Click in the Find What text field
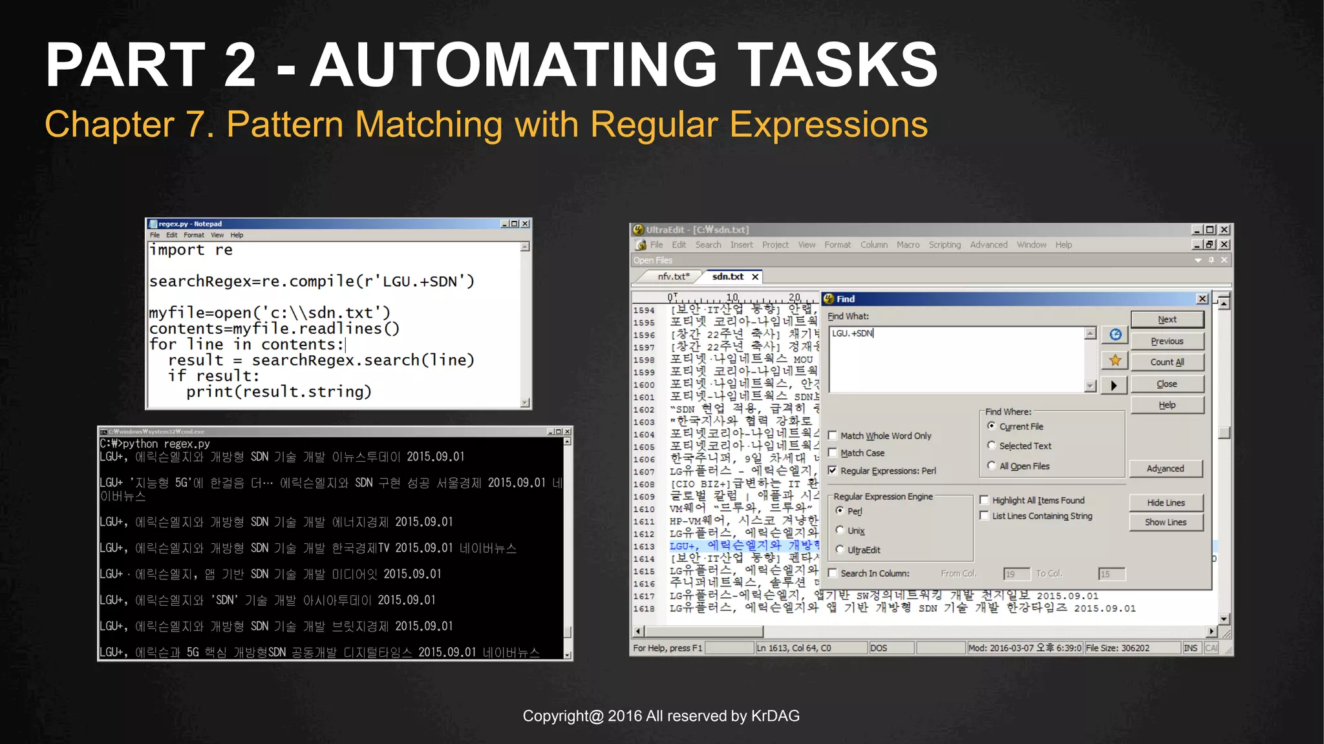Screen dimensions: 1324x744 (x=957, y=359)
